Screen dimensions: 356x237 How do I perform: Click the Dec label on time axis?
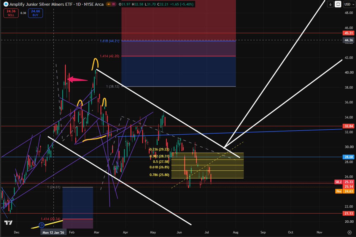17,232
